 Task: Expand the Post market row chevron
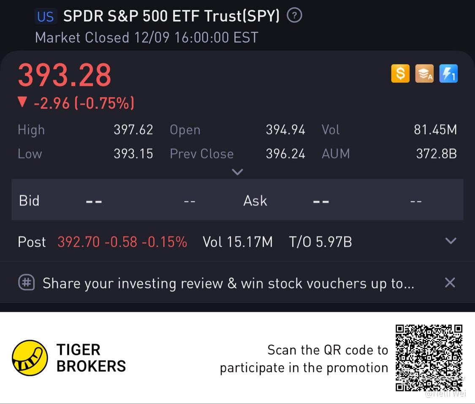click(x=451, y=241)
